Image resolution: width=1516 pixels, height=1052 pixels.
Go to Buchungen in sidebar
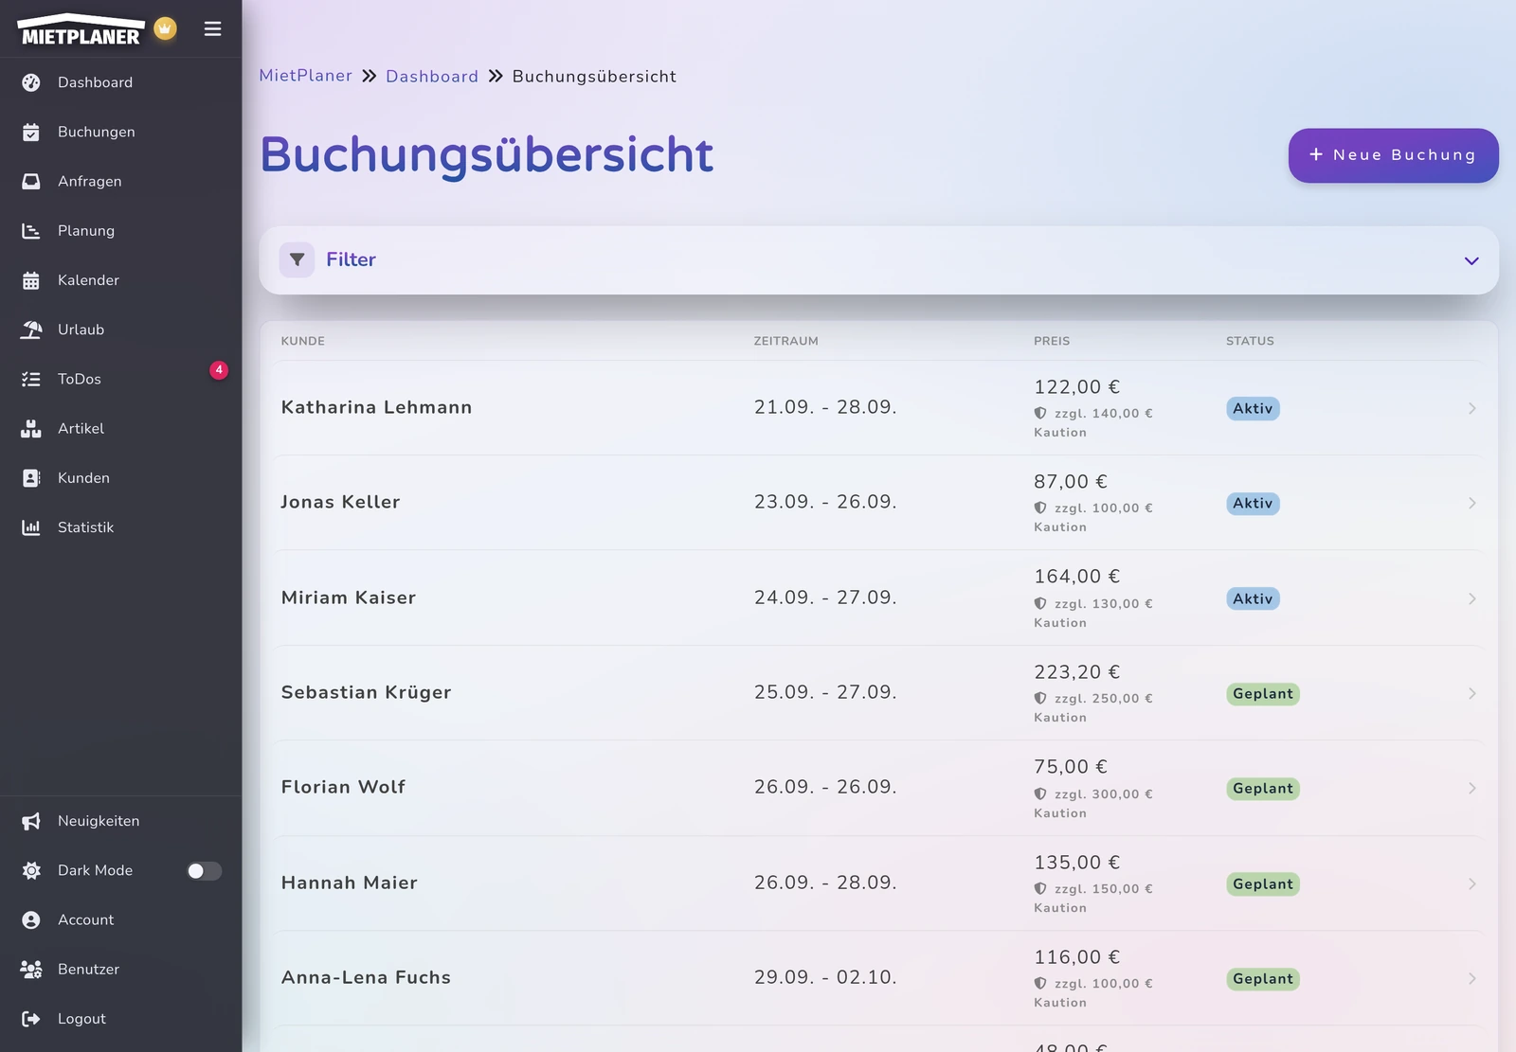pos(120,132)
